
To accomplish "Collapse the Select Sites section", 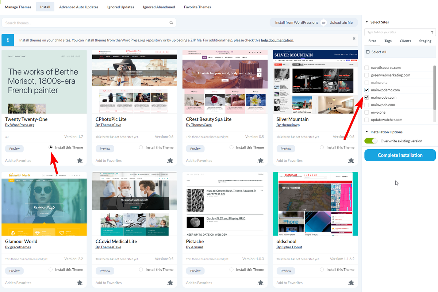I will tap(367, 22).
